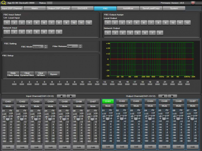Open the AutoMixer tab

point(128,8)
